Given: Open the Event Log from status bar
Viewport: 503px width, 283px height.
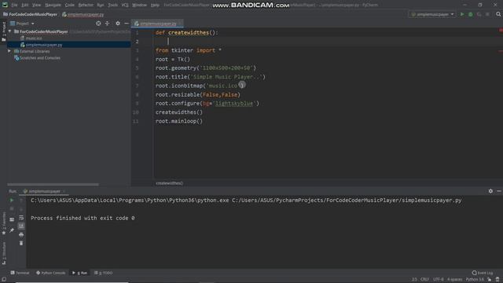Looking at the screenshot, I should (483, 273).
